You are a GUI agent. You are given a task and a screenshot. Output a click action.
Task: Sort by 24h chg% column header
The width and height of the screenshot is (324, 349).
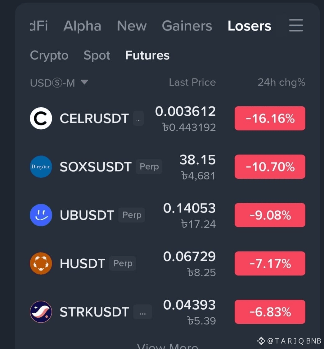281,82
